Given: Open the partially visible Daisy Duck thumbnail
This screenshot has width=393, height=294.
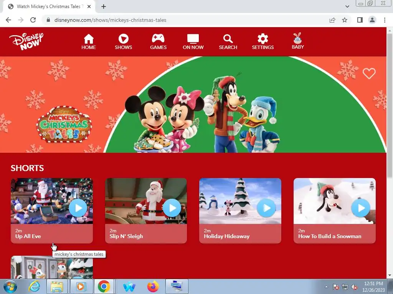Looking at the screenshot, I should tap(52, 267).
